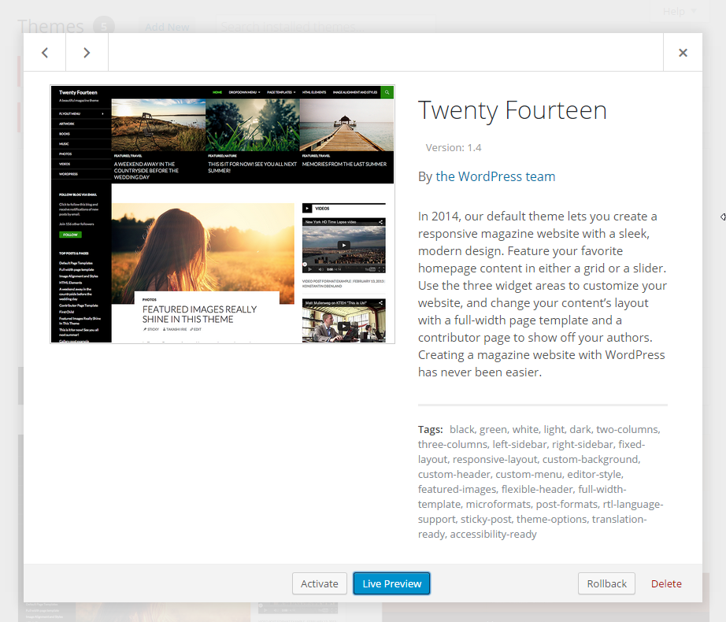726x622 pixels.
Task: Click the green search icon in theme screenshot
Action: tap(387, 92)
